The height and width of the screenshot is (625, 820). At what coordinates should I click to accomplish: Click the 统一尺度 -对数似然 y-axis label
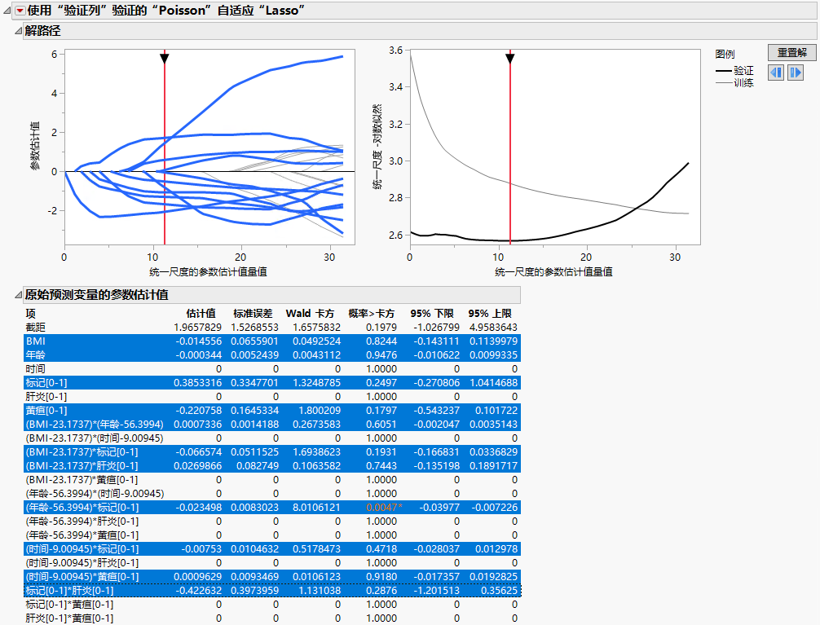[x=377, y=146]
